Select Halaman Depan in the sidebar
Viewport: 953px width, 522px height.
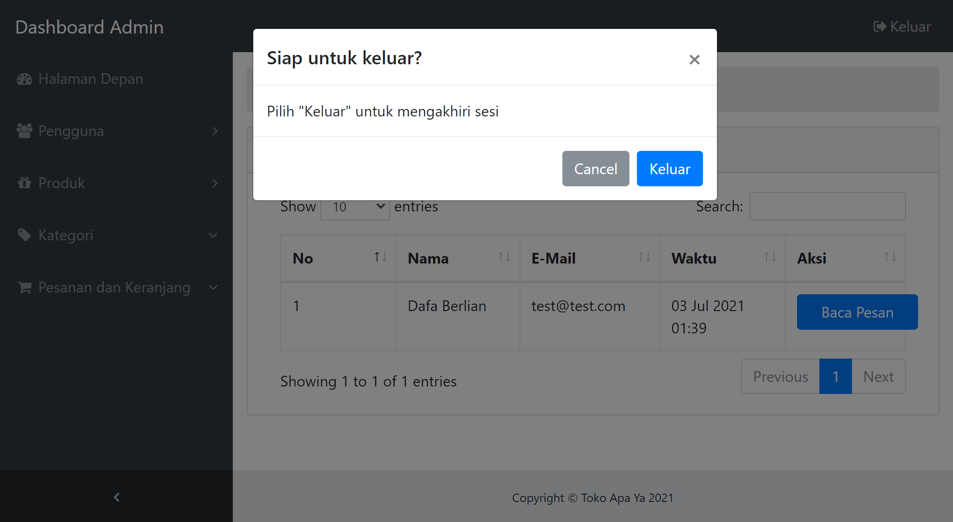point(90,79)
